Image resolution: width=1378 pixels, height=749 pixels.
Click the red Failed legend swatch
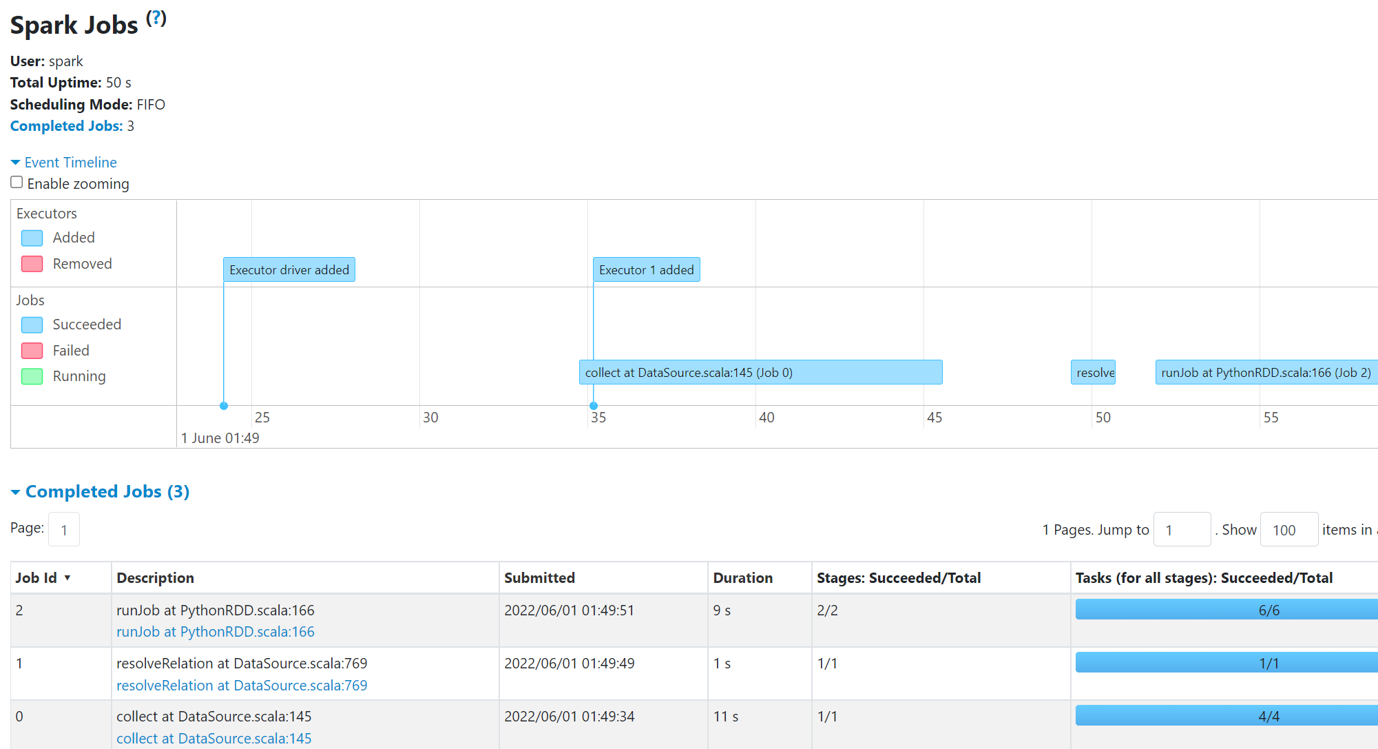[x=32, y=350]
